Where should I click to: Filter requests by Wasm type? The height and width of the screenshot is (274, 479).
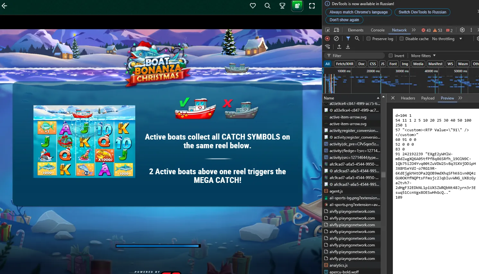463,64
